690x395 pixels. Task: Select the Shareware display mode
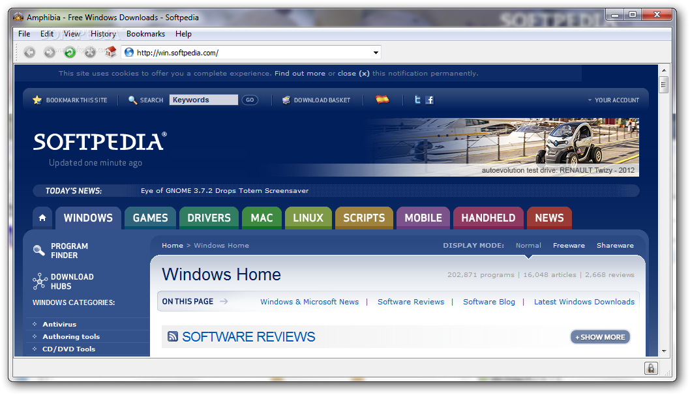pyautogui.click(x=615, y=246)
